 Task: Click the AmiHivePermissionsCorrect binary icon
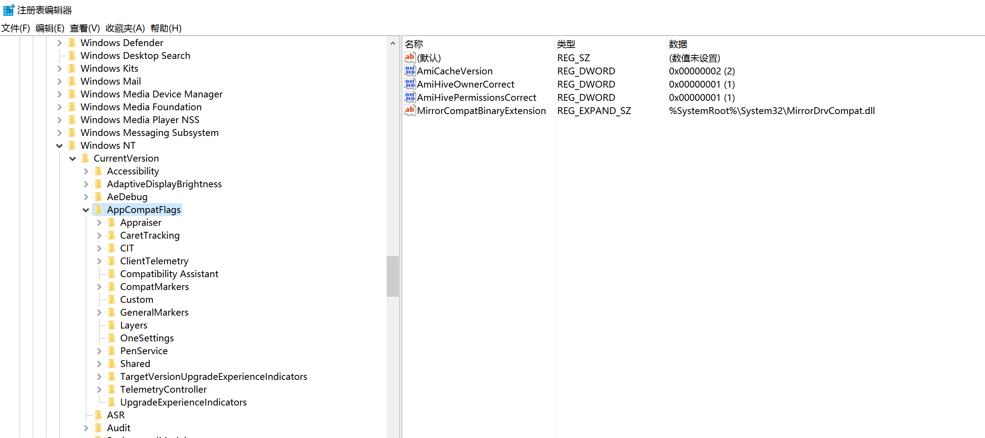(x=410, y=97)
